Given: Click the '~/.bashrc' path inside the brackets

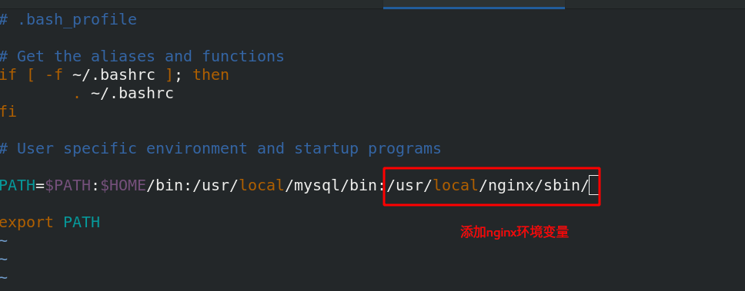Looking at the screenshot, I should click(114, 75).
